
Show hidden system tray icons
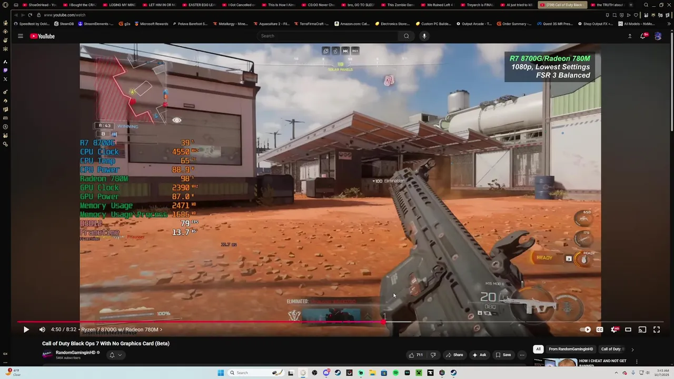[616, 373]
